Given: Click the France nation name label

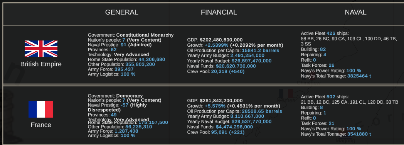Looking at the screenshot, I should click(41, 125).
